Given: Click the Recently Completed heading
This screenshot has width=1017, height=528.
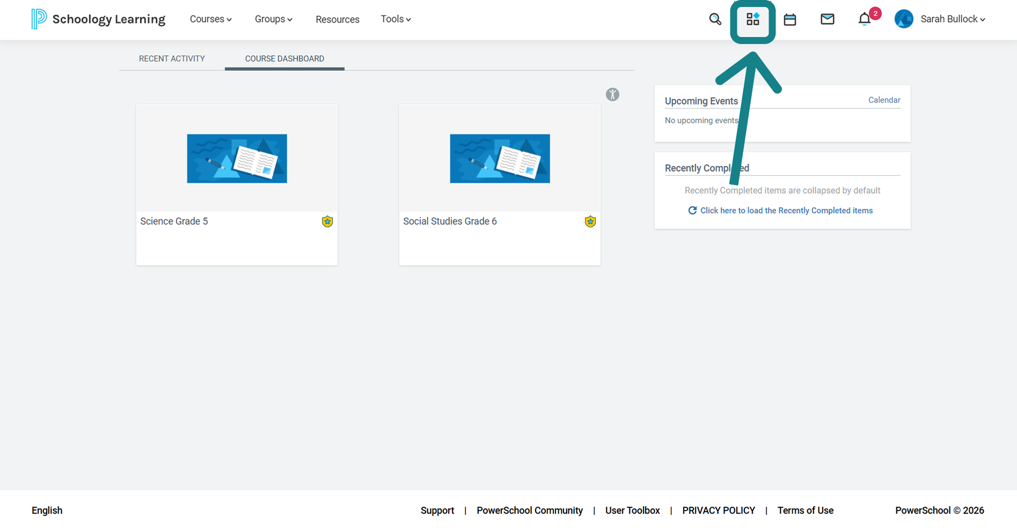Looking at the screenshot, I should [x=707, y=168].
